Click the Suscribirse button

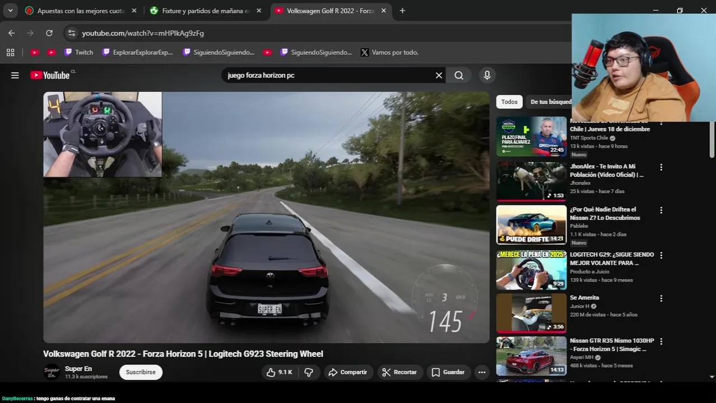141,372
